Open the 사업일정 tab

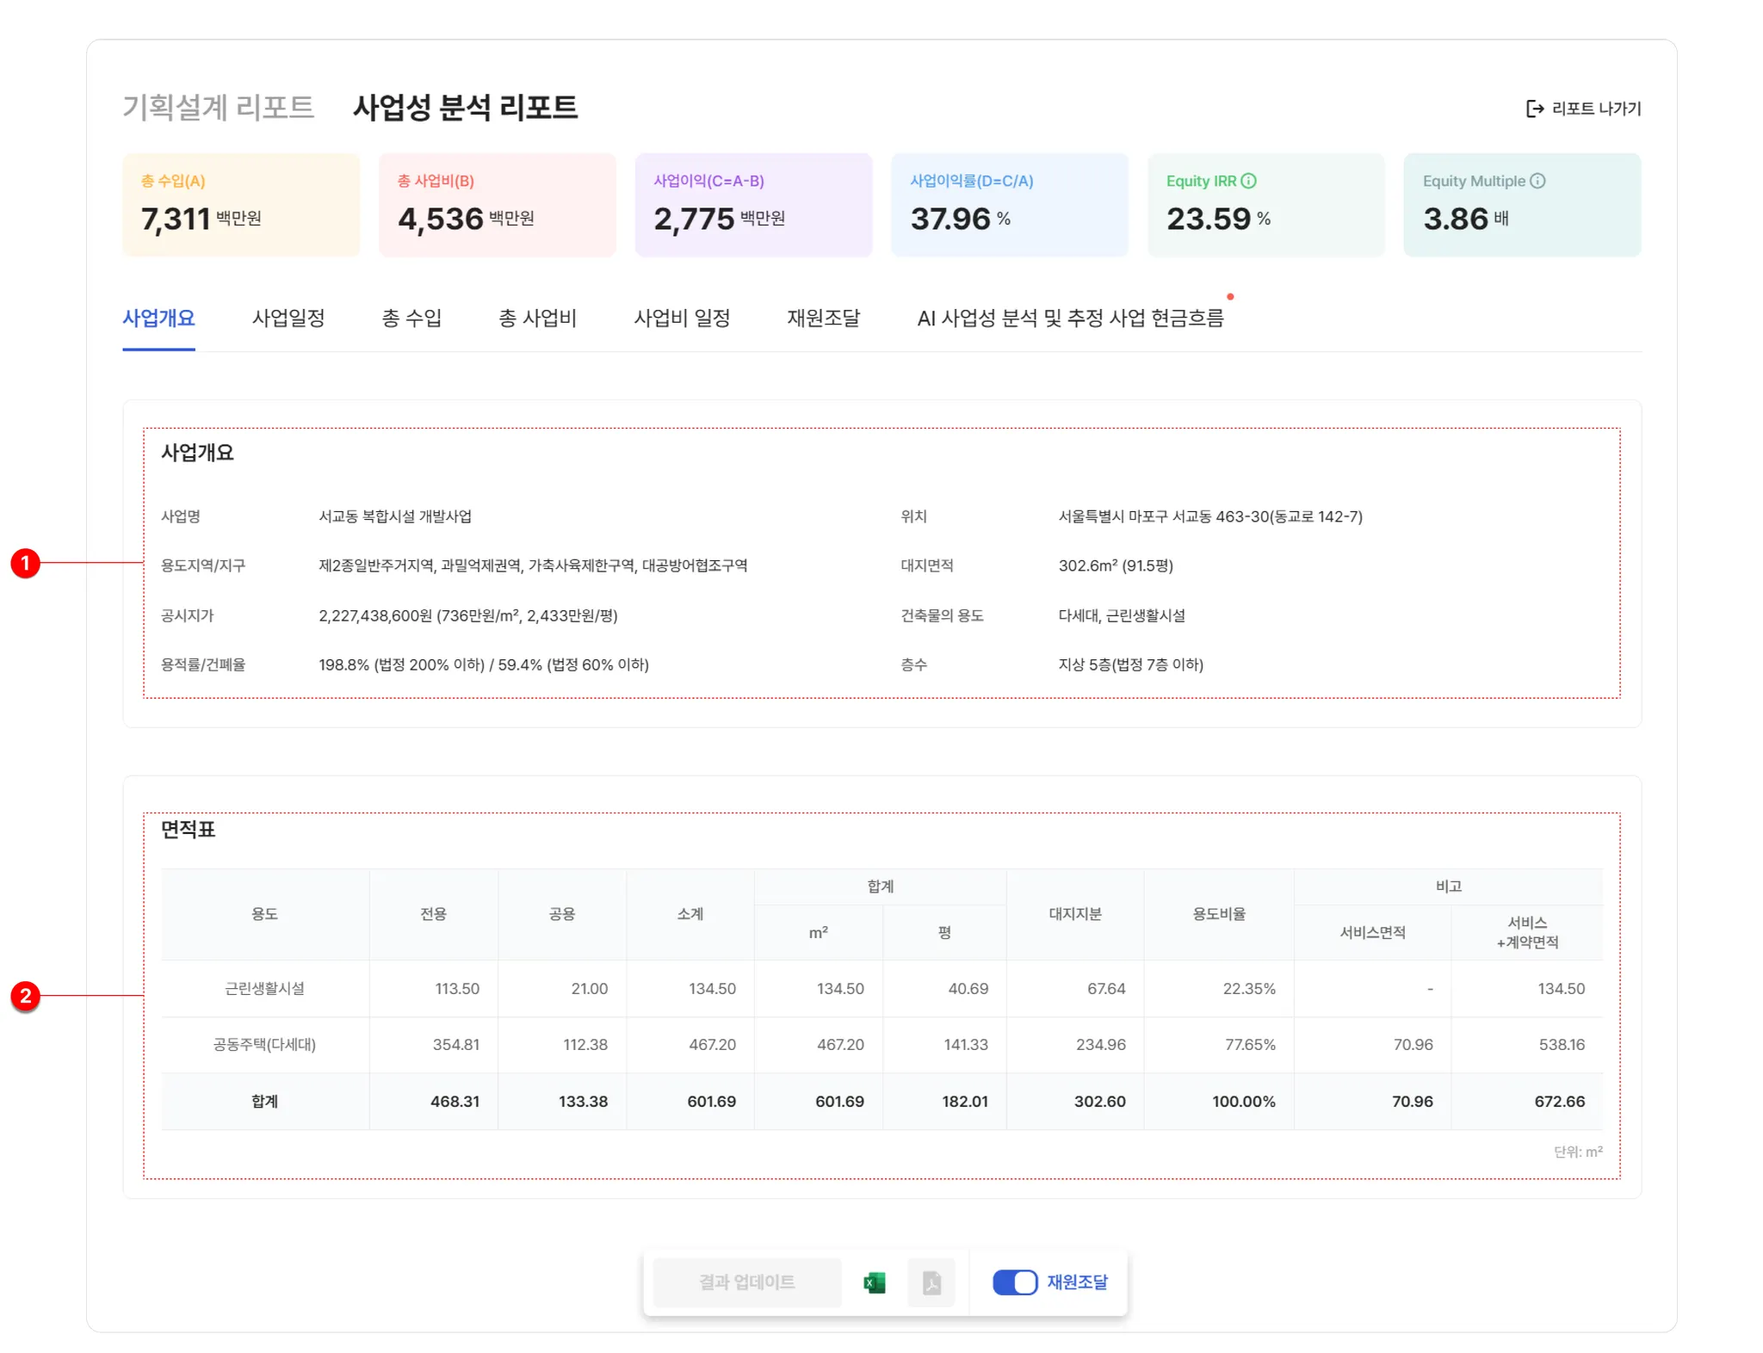click(x=288, y=318)
